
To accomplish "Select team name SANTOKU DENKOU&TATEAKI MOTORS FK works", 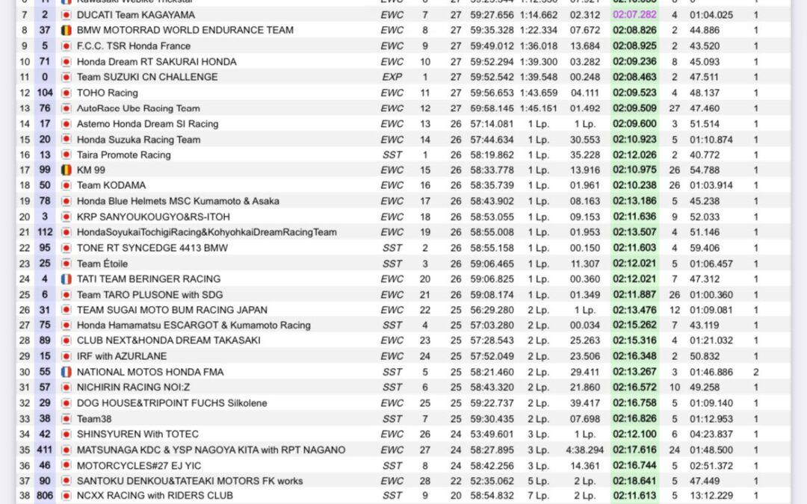I will [189, 482].
